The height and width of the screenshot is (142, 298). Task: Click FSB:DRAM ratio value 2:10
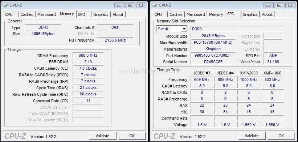click(x=88, y=62)
